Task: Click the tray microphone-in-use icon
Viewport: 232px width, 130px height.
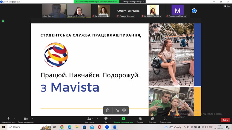Action: tap(199, 127)
